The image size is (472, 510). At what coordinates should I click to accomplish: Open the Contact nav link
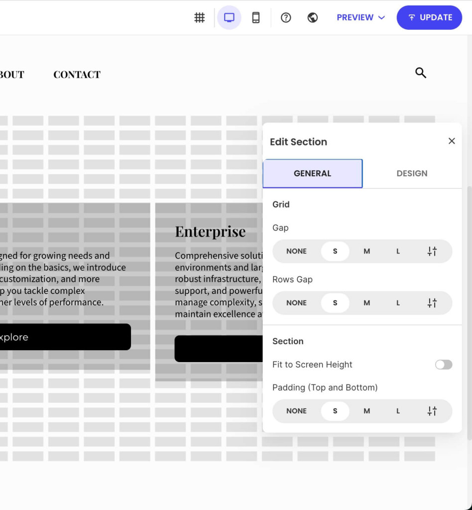click(x=77, y=75)
